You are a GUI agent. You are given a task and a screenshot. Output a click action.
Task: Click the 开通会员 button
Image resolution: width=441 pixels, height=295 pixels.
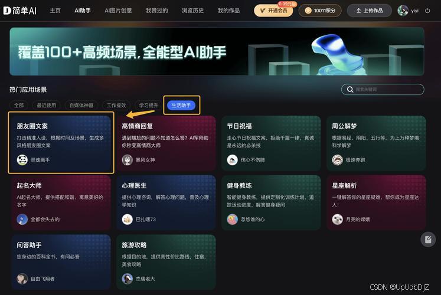point(273,11)
